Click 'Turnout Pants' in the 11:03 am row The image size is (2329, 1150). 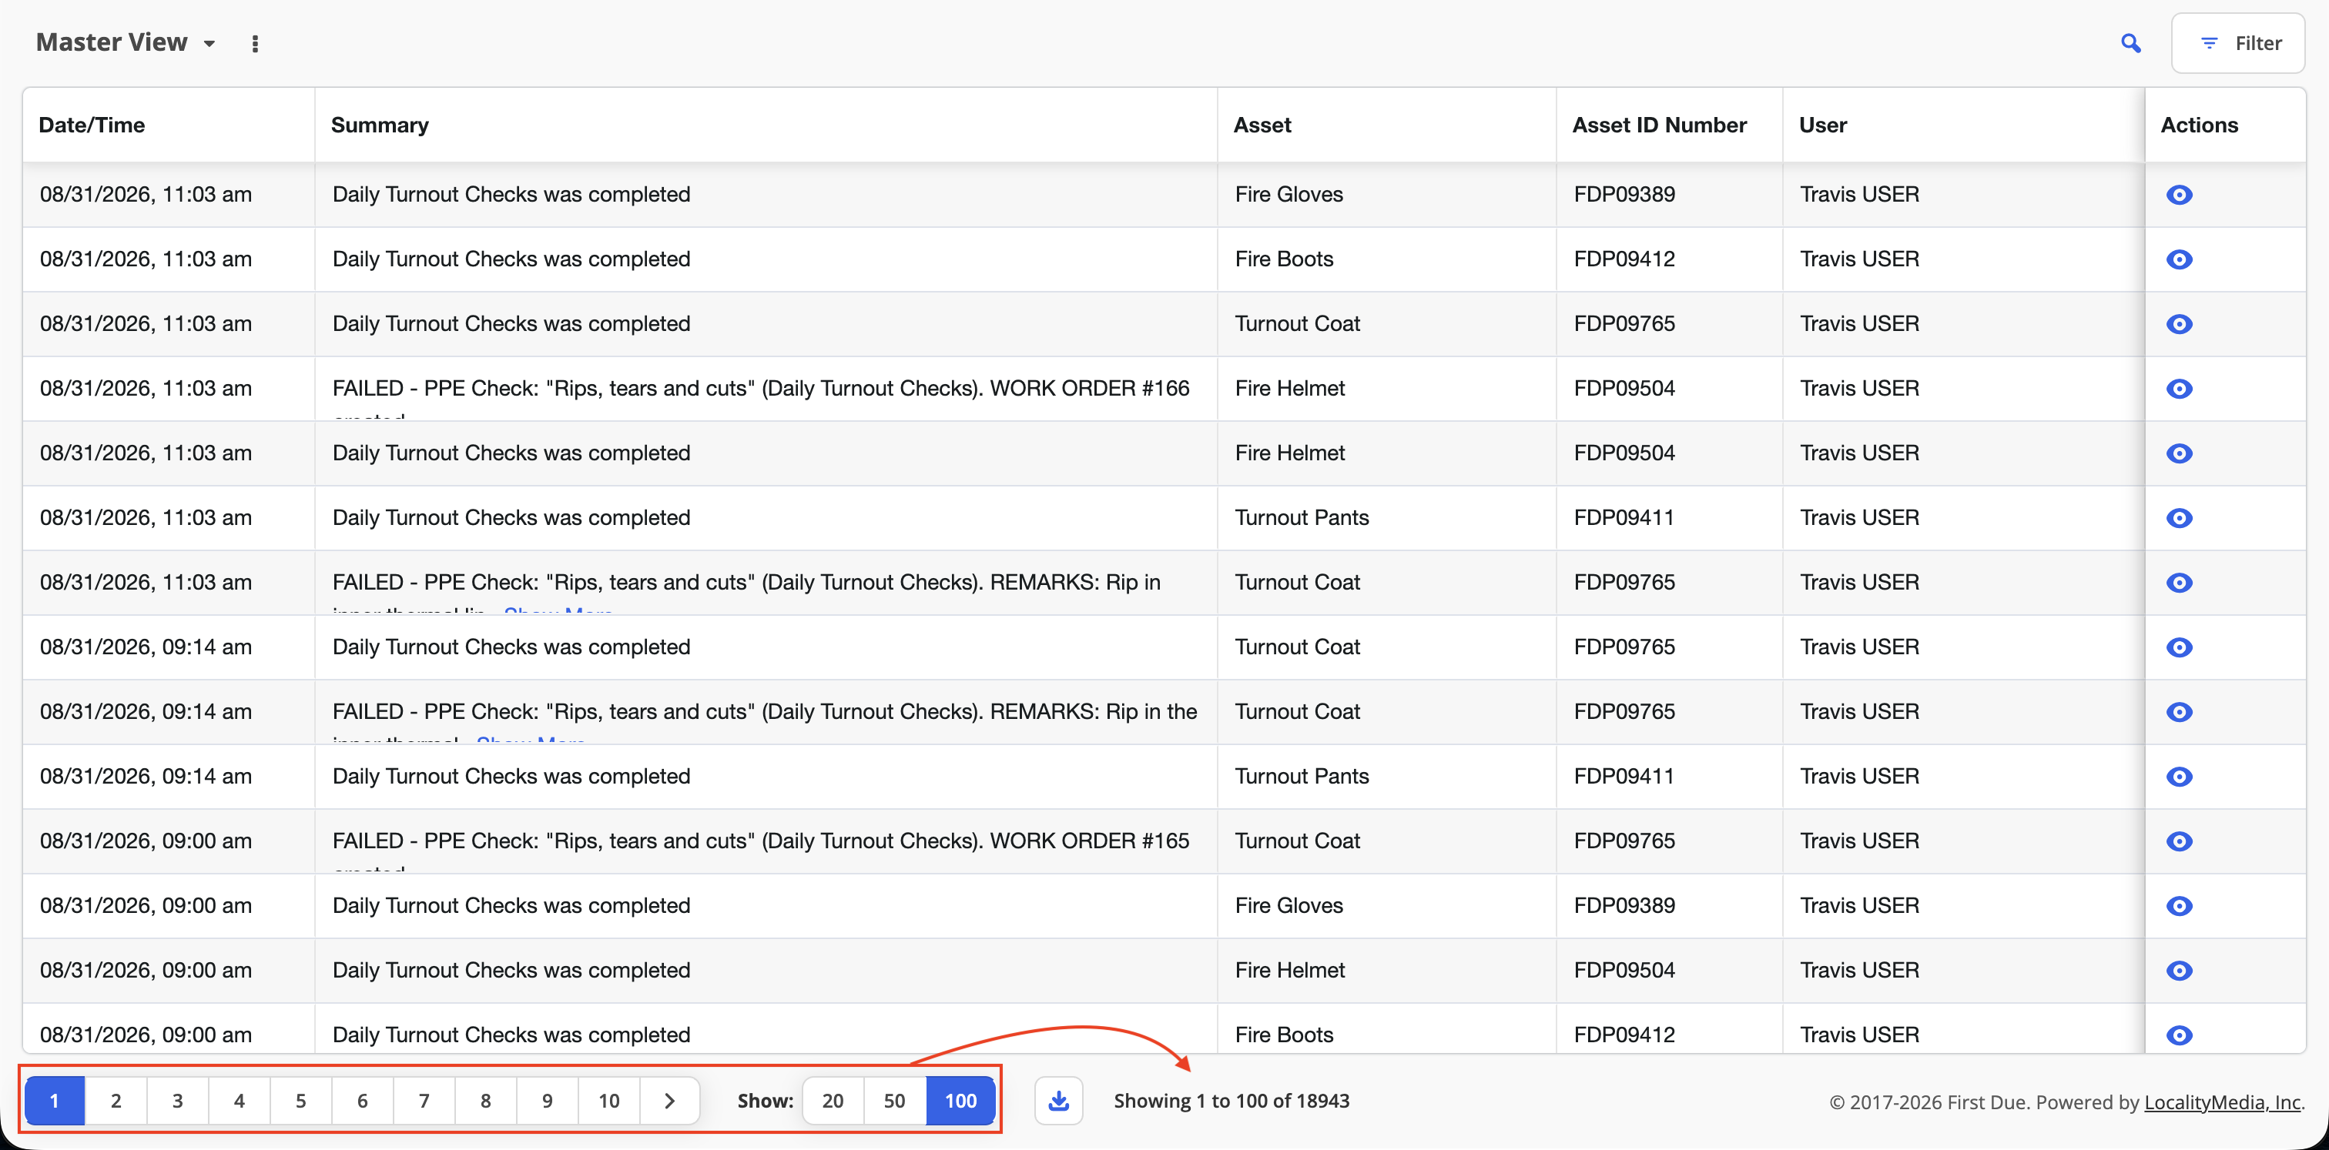[x=1302, y=517]
